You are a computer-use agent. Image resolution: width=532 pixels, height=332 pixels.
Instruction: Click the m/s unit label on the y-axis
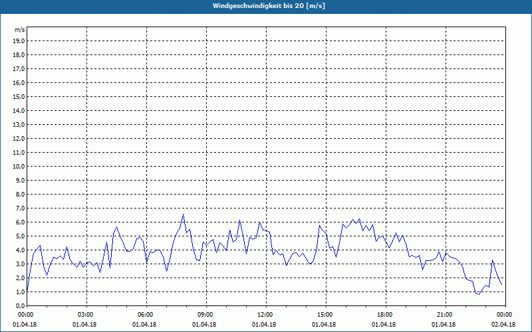pyautogui.click(x=20, y=30)
